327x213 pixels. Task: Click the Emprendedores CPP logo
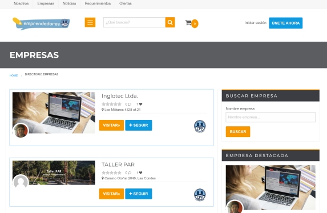click(41, 23)
